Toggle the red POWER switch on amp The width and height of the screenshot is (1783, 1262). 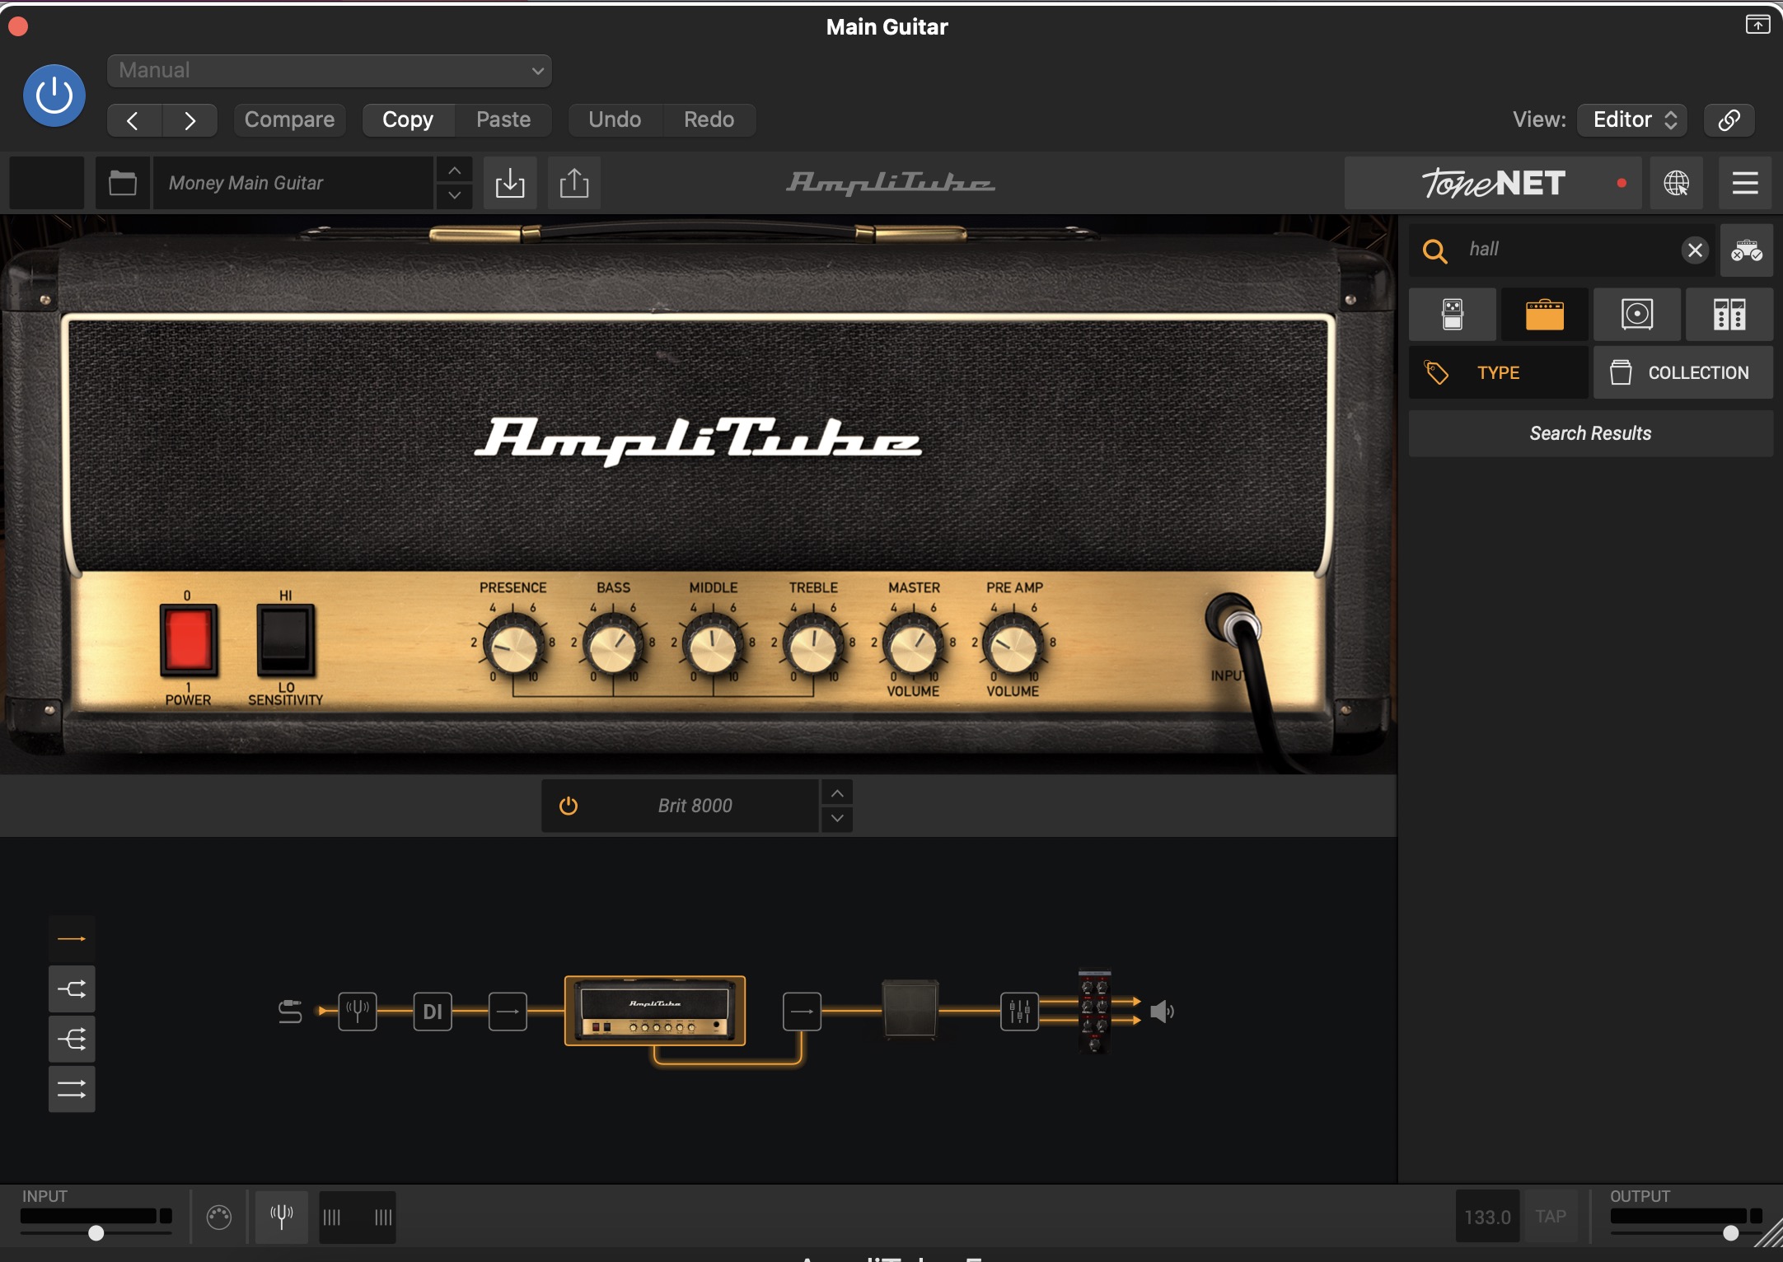(x=188, y=639)
